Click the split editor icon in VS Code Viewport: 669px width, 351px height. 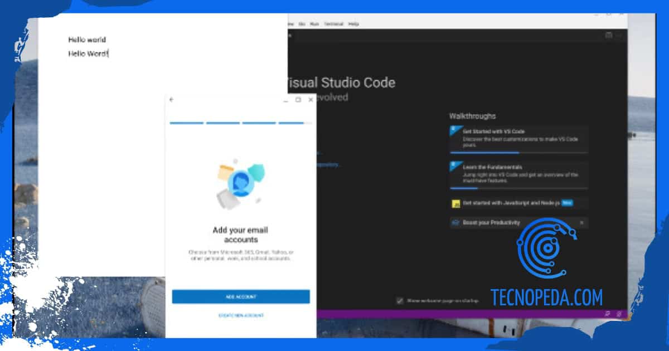pos(609,36)
